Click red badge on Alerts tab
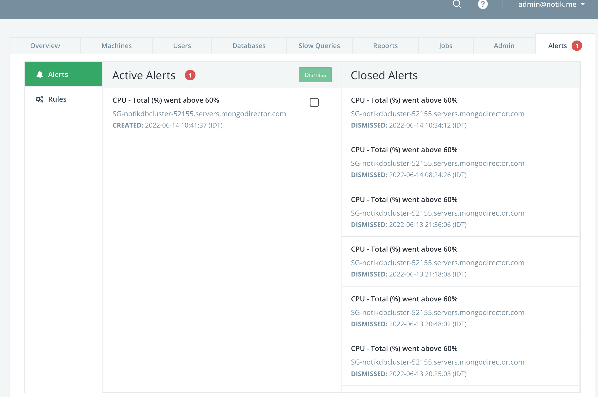Viewport: 598px width, 397px height. click(x=577, y=46)
